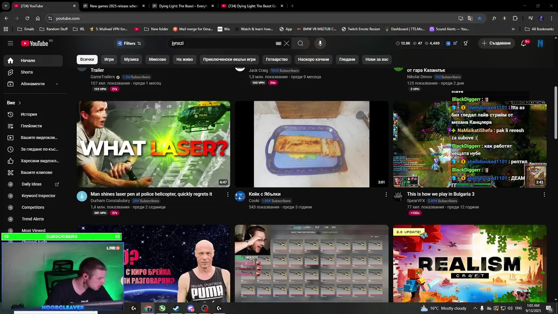Open the YouTube hamburger guide menu
558x314 pixels.
[10, 43]
